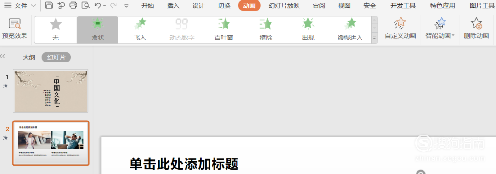Image resolution: width=496 pixels, height=174 pixels.
Task: Select the 盒状 animation effect
Action: [x=98, y=30]
